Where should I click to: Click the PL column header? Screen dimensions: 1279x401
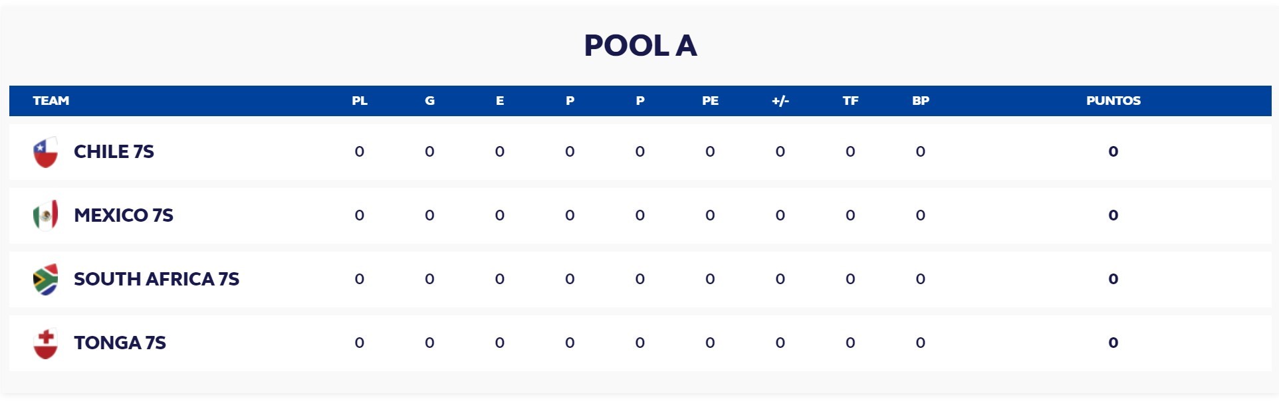point(360,101)
